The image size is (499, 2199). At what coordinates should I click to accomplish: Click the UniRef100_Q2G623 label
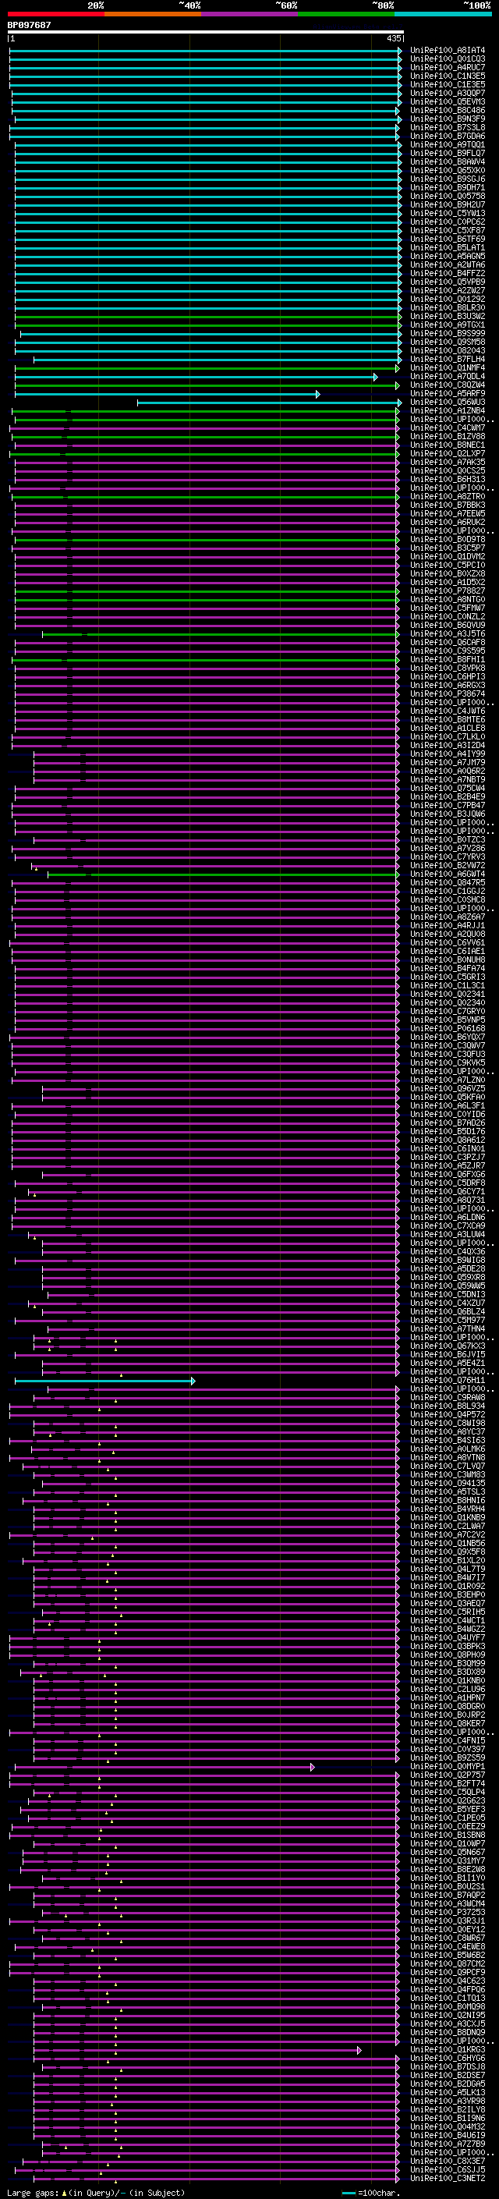pos(448,1801)
